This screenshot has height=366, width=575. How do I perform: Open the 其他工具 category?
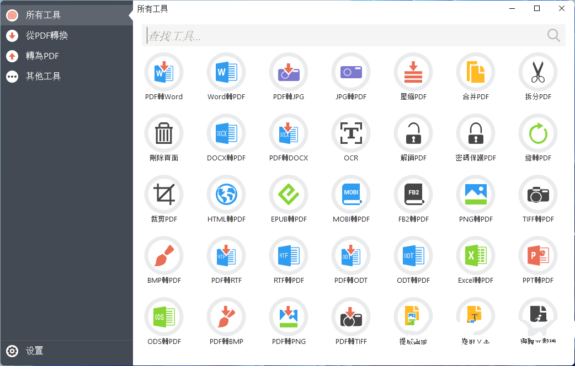pyautogui.click(x=66, y=76)
